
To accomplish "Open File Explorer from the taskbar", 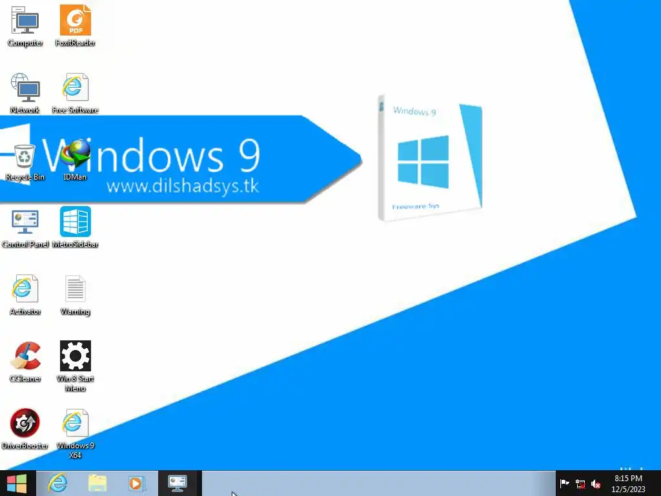I will pyautogui.click(x=97, y=483).
